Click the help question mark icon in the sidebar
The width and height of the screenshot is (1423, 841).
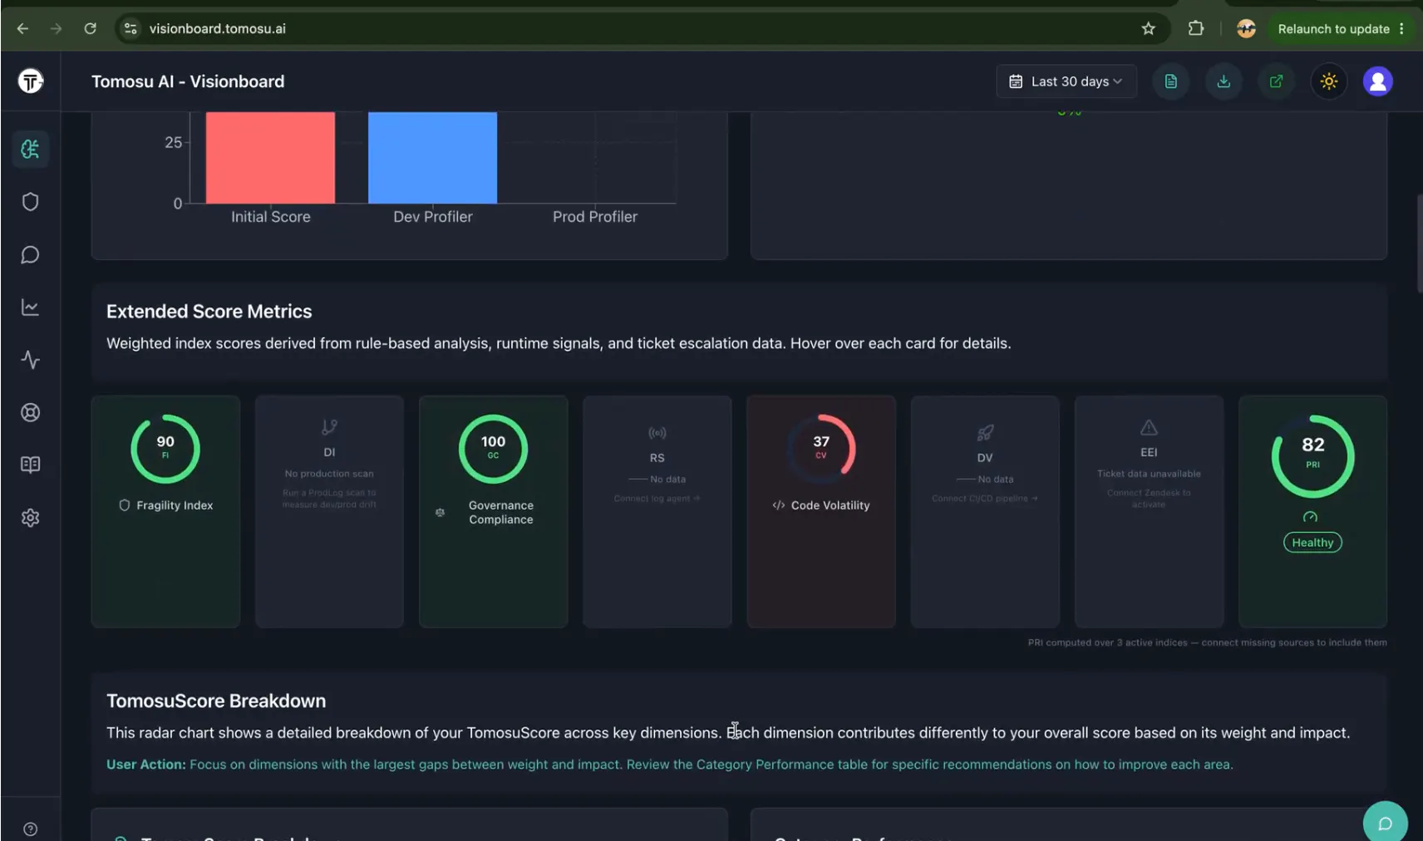click(31, 829)
